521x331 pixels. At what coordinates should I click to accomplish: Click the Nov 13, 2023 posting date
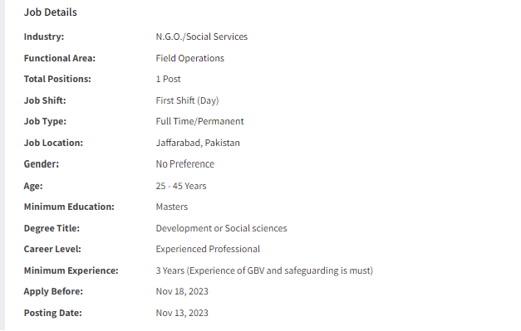182,313
